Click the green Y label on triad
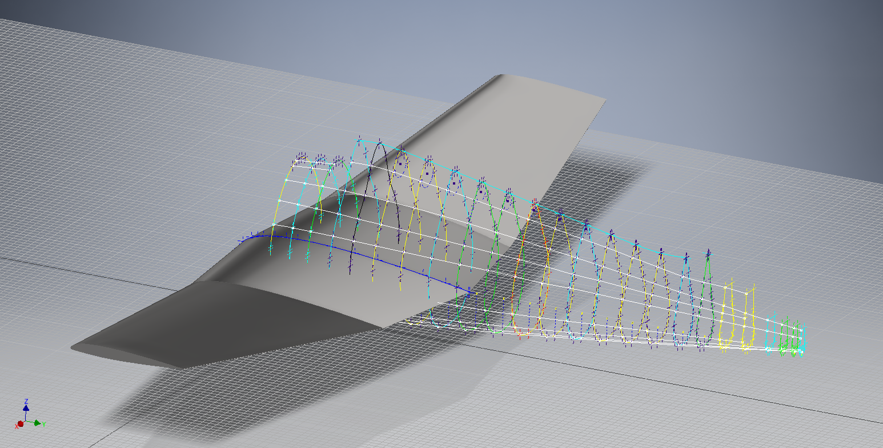This screenshot has height=448, width=883. point(43,424)
